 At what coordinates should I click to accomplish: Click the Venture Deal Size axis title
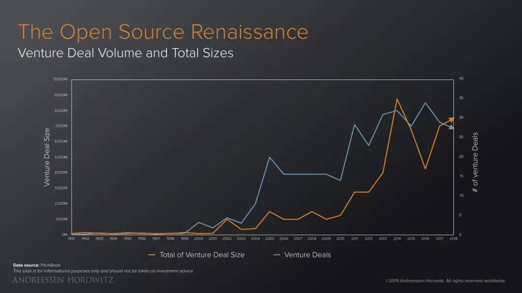click(x=46, y=157)
